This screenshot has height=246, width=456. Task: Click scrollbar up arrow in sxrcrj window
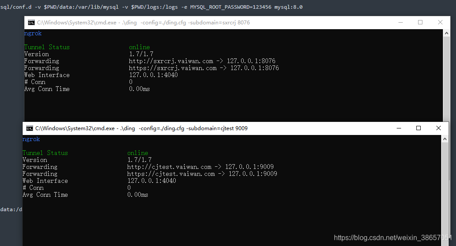tap(446, 33)
